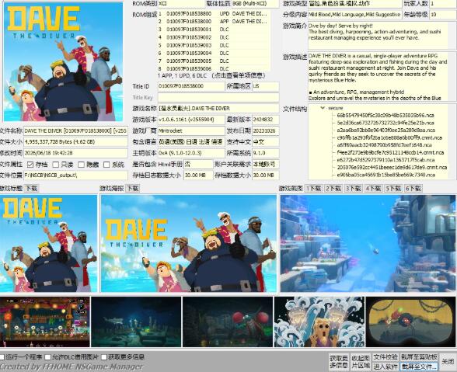This screenshot has width=457, height=372.
Task: Click the 文件位置 field F:\NSCB\NSCB_output\
Action: click(x=75, y=176)
